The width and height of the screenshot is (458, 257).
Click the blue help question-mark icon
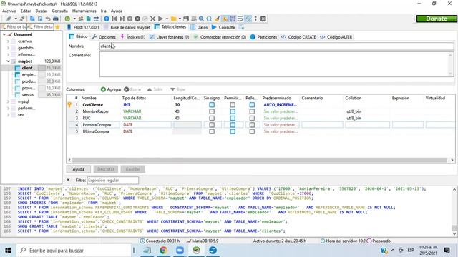click(107, 19)
